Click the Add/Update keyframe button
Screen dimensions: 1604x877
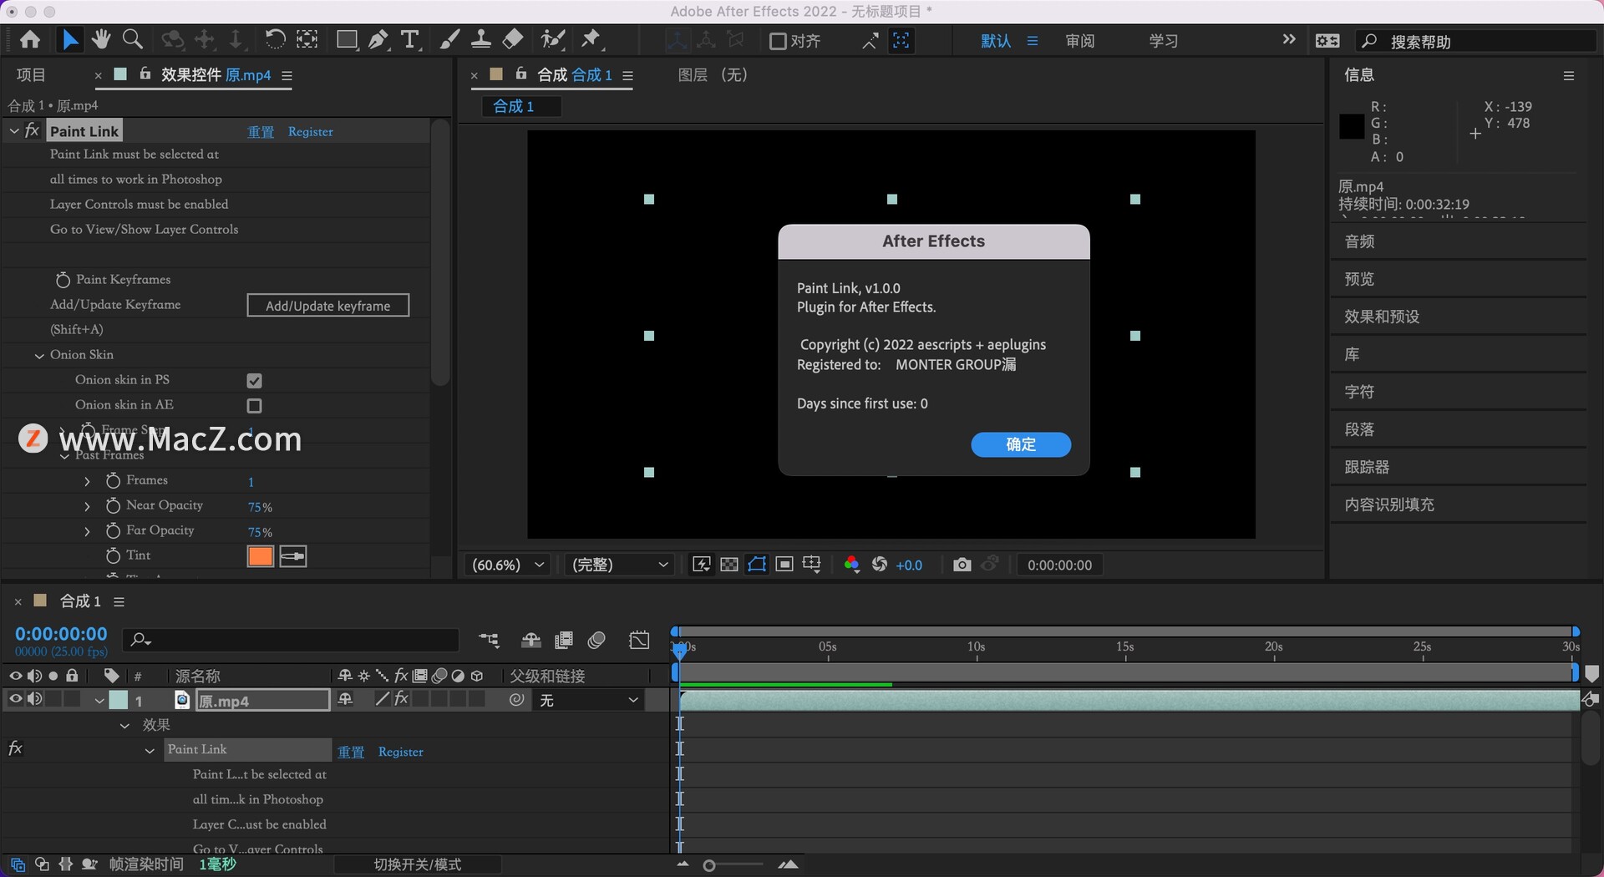[328, 306]
